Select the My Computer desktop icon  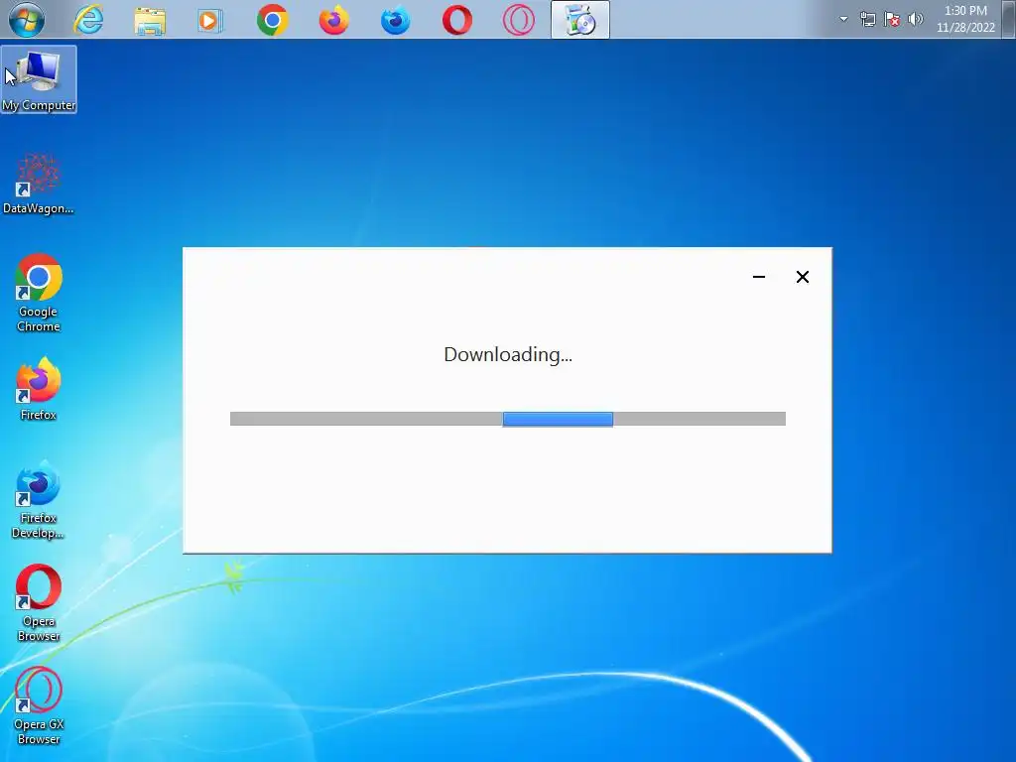39,79
